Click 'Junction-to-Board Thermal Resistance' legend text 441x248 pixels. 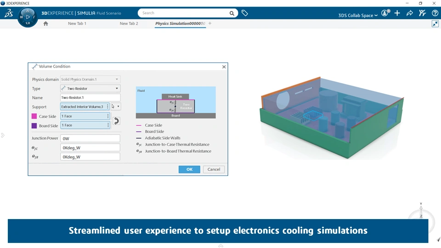(178, 151)
